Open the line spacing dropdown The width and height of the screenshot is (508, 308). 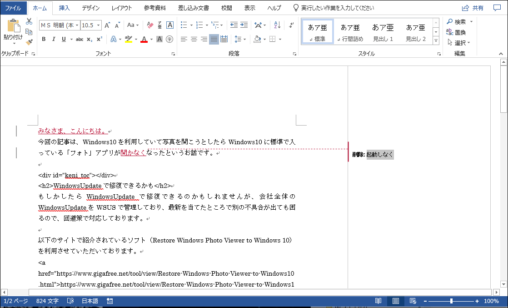(240, 39)
